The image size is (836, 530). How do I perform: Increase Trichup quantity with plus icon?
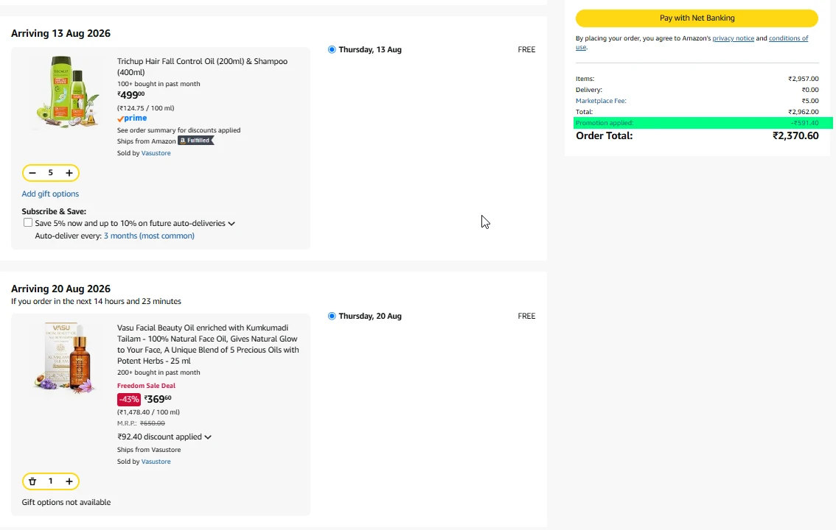(69, 173)
